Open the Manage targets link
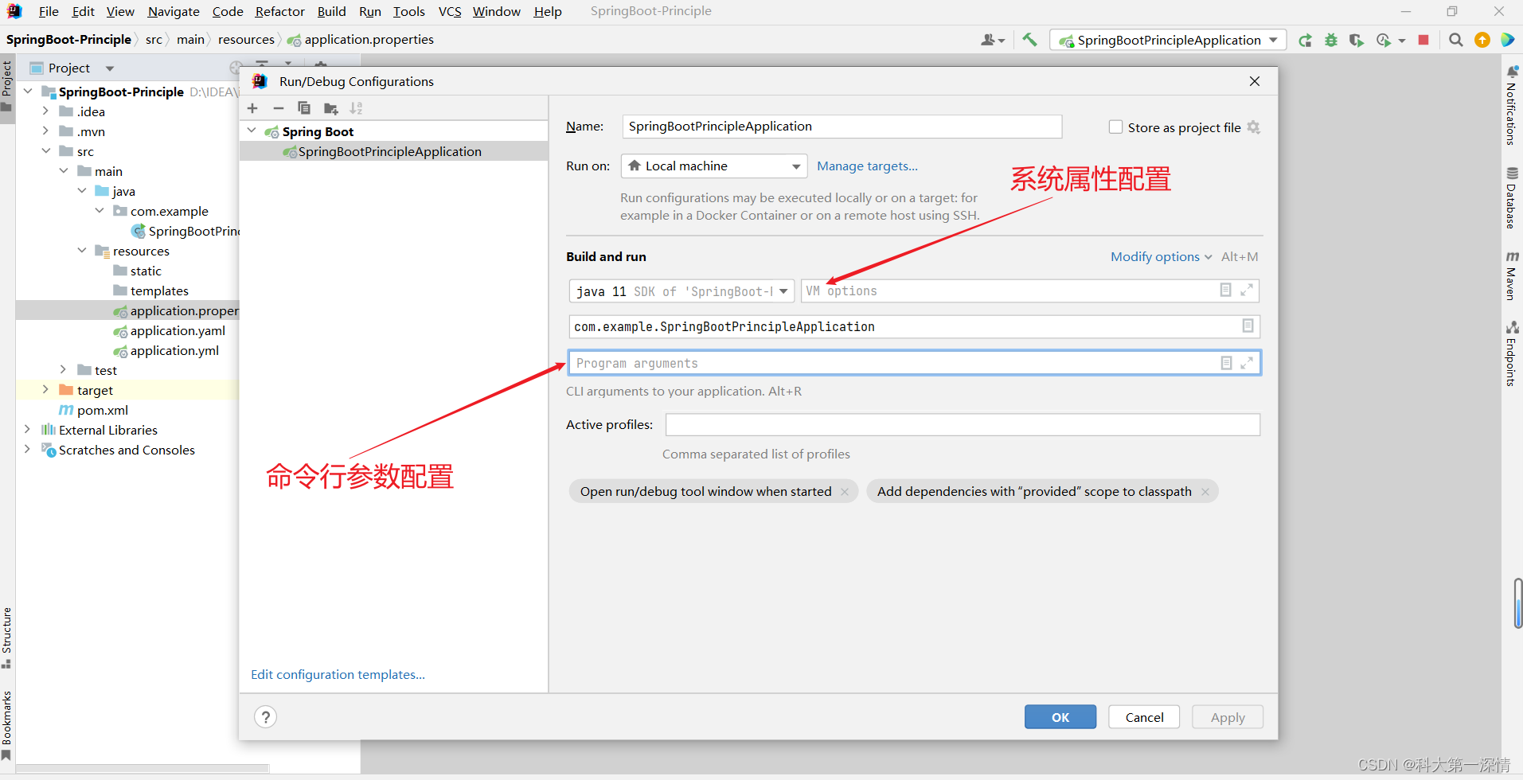 867,166
